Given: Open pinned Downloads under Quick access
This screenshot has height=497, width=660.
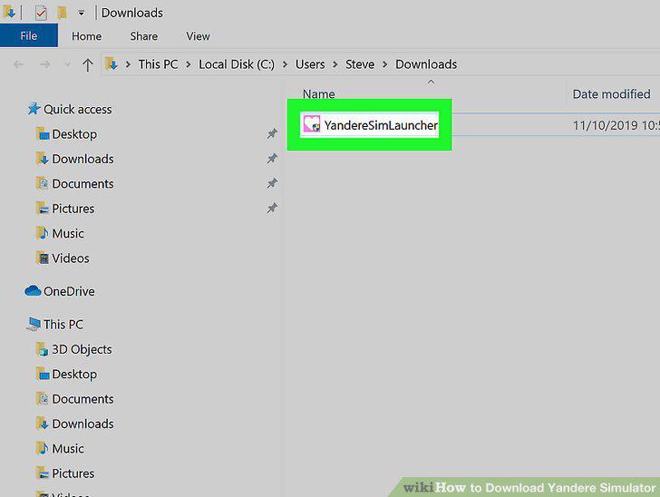Looking at the screenshot, I should coord(82,160).
